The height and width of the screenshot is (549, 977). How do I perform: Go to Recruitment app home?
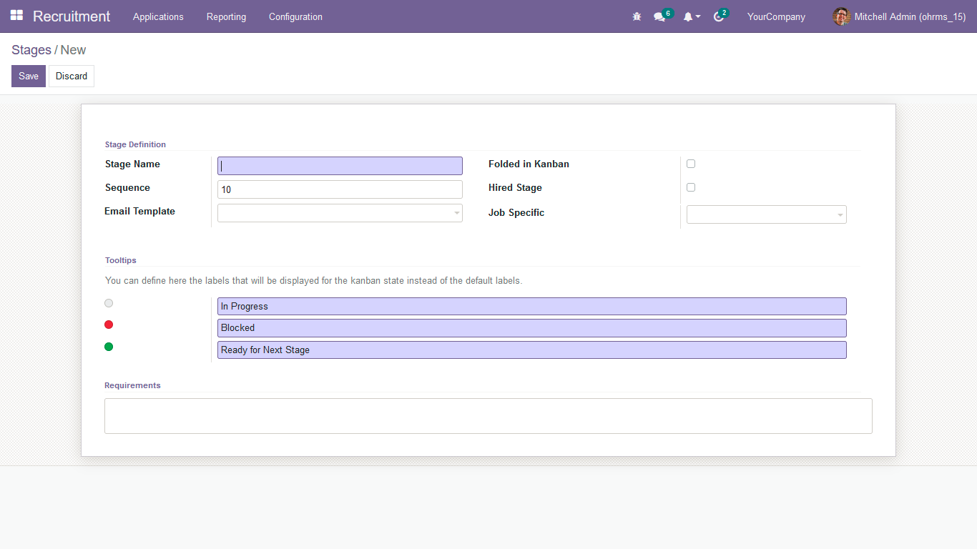[x=72, y=16]
